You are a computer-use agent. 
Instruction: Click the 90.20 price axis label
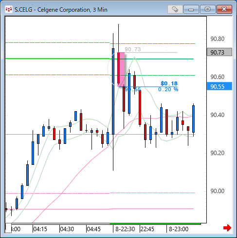tap(218, 153)
